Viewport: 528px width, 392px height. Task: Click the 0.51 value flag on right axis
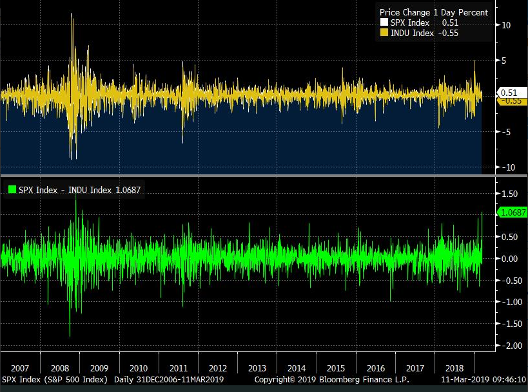[x=512, y=93]
